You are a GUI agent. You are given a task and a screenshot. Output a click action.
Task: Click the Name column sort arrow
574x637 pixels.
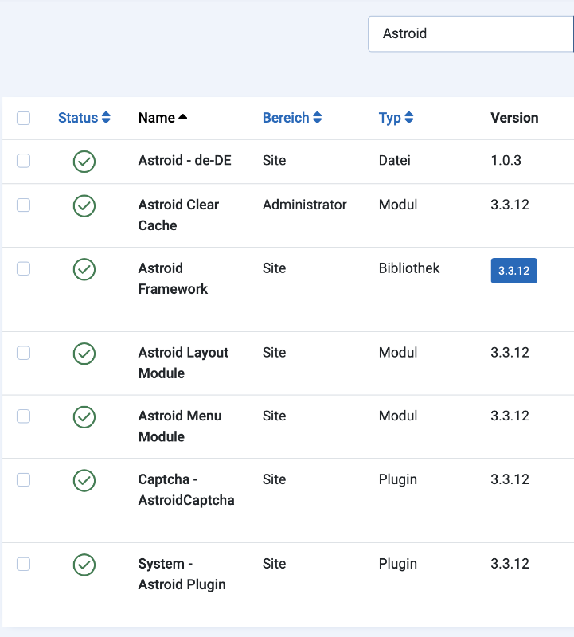[x=183, y=118]
